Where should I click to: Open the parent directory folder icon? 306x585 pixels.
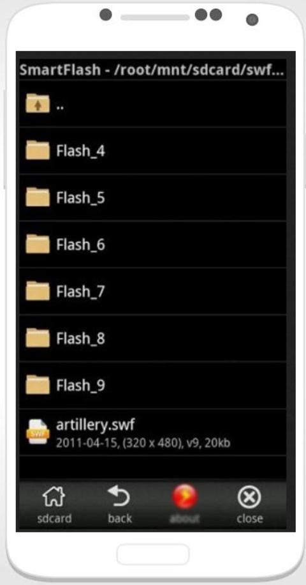[x=38, y=103]
